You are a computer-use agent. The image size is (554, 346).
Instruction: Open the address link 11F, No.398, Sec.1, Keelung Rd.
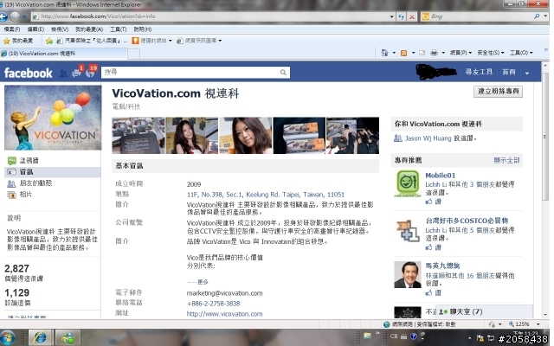point(266,195)
